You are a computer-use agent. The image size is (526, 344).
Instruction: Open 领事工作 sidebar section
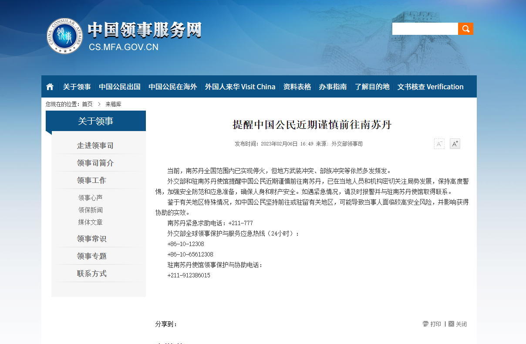(x=91, y=180)
